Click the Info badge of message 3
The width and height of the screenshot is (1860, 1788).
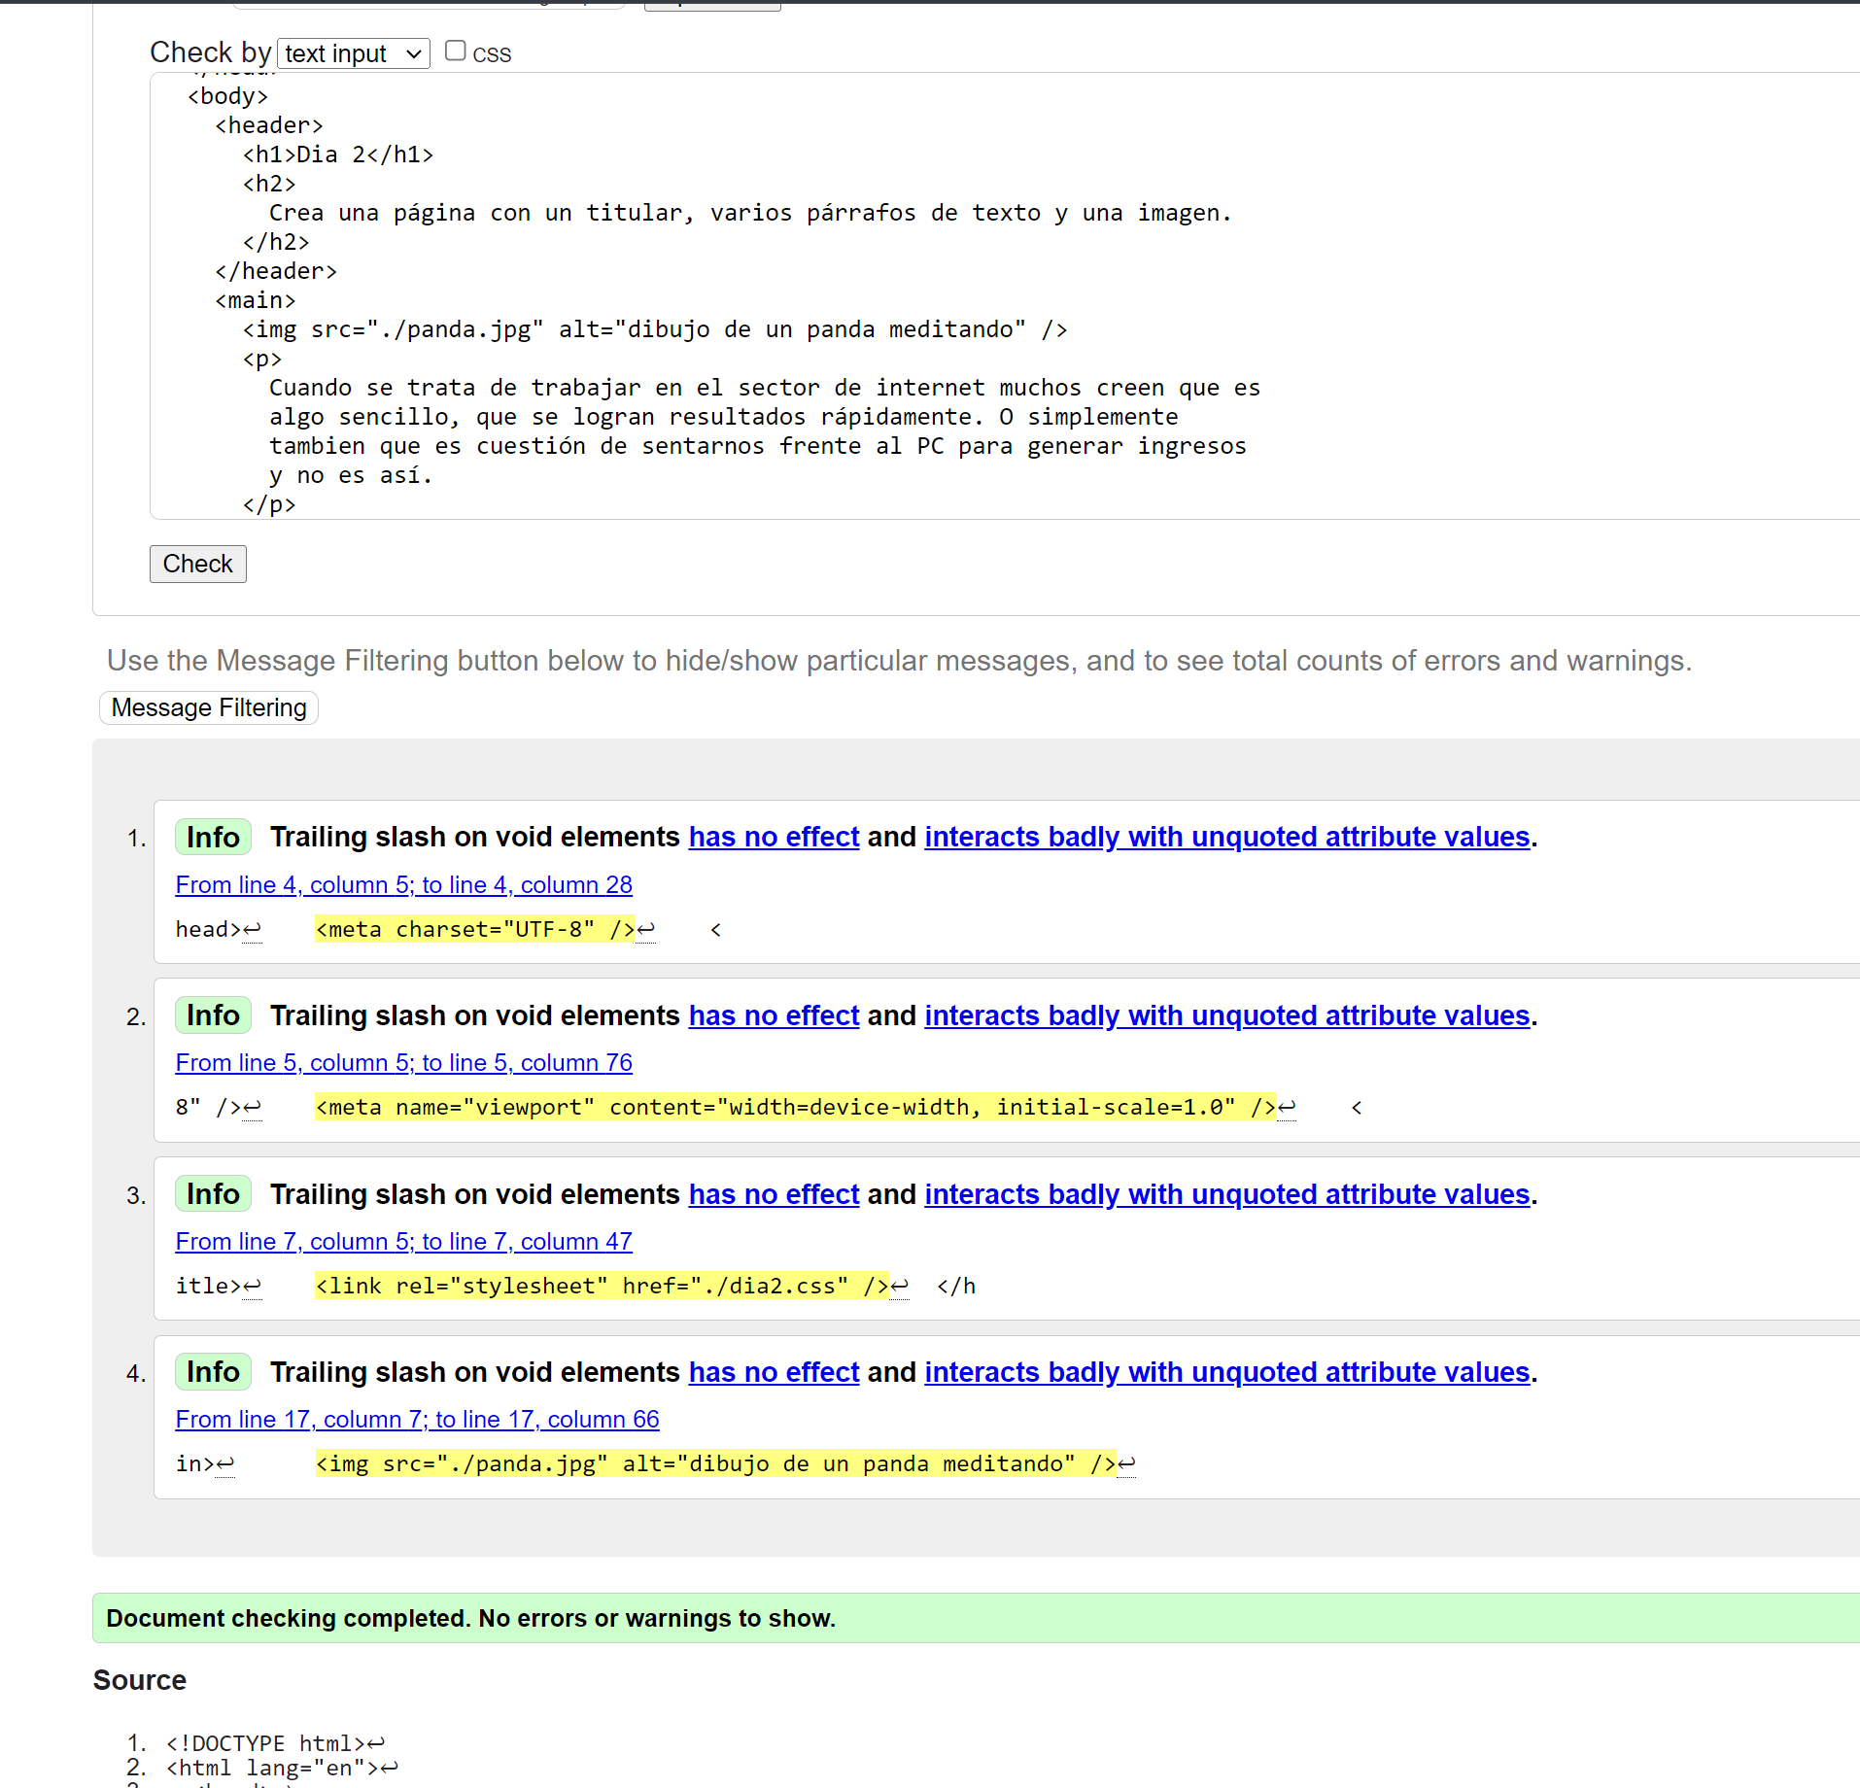pos(213,1194)
